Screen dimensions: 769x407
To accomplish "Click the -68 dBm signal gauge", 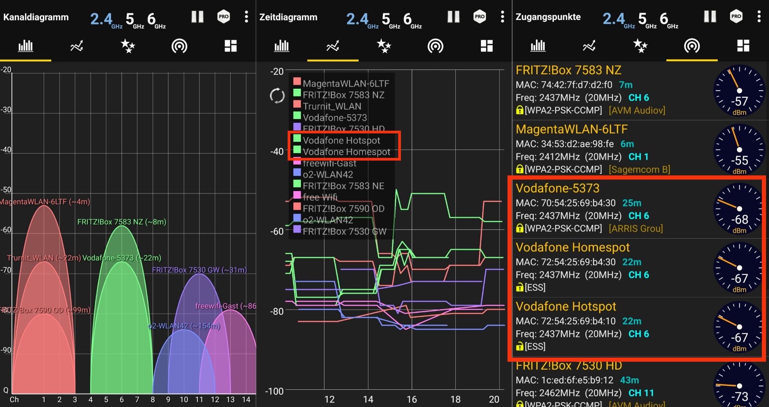I will [739, 209].
